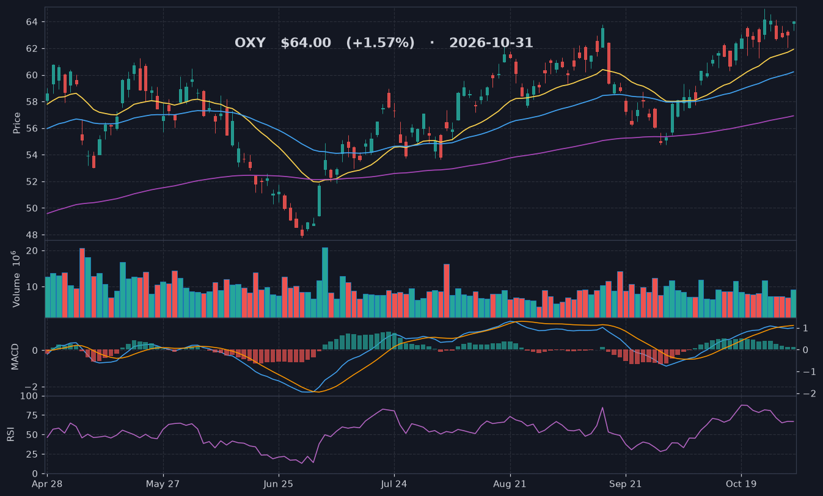Screen dimensions: 823x496
Task: Click the Price axis label
Action: pyautogui.click(x=17, y=123)
